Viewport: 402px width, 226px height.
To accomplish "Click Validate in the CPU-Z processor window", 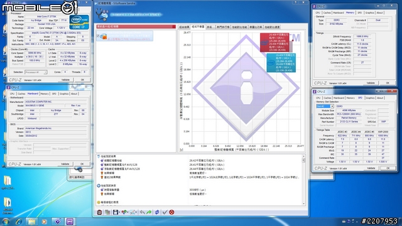I will [x=65, y=80].
